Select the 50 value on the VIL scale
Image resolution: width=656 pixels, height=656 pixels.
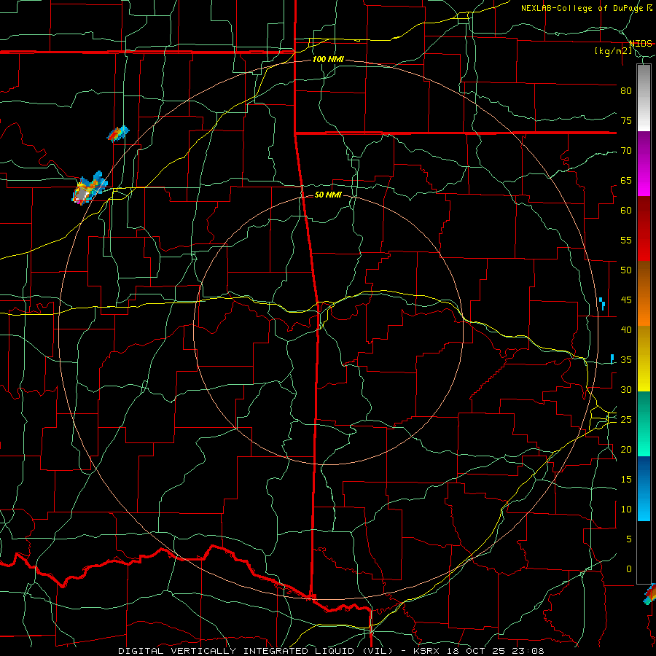click(x=626, y=270)
